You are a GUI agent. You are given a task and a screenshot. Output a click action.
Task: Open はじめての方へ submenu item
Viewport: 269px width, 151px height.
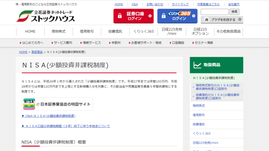32,43
